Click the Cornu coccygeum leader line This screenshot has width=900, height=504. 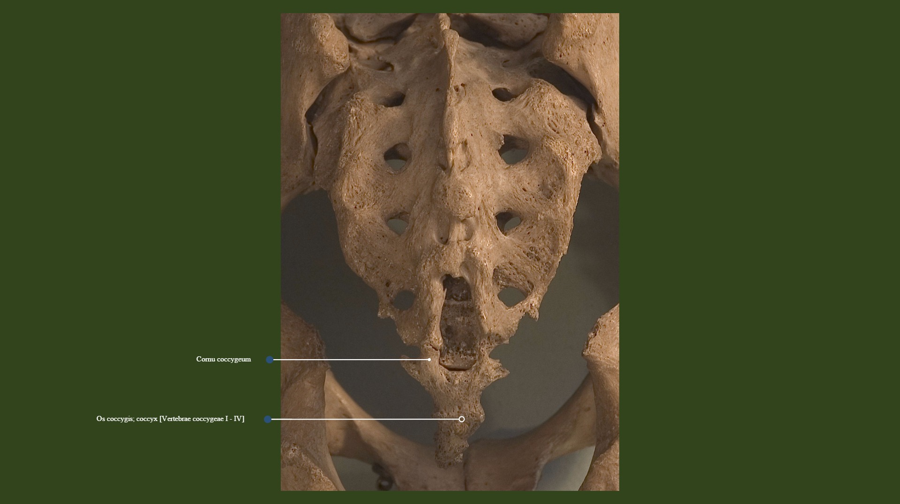click(352, 360)
